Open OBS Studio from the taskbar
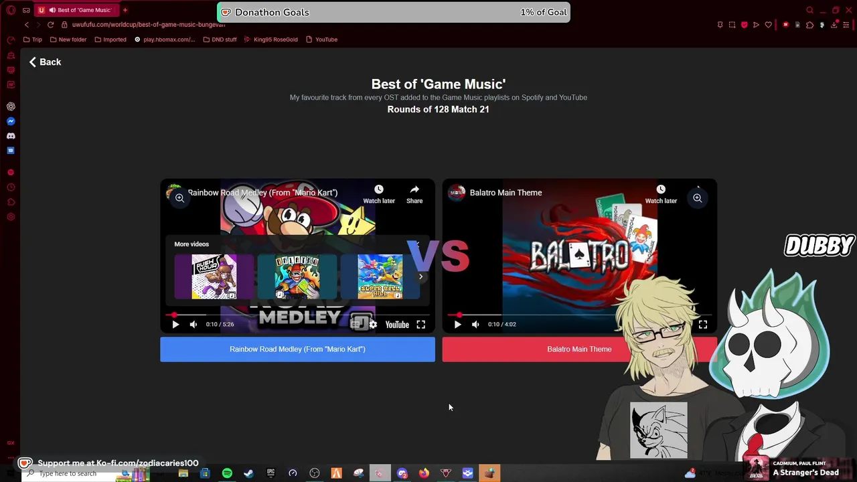Screen dimensions: 857x482 pos(315,473)
